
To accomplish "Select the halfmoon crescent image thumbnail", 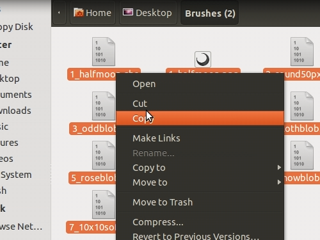I will click(x=203, y=60).
